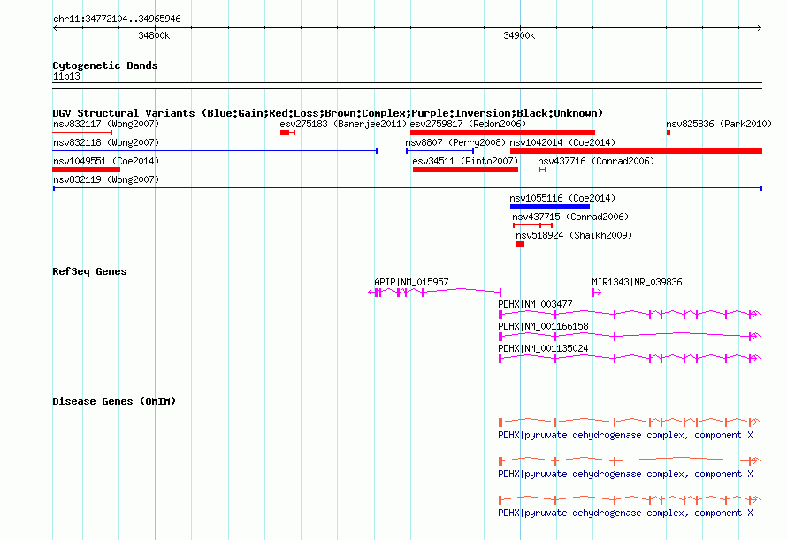Viewport: 787px width, 540px height.
Task: Click the 34900k ruler position label
Action: coord(519,35)
